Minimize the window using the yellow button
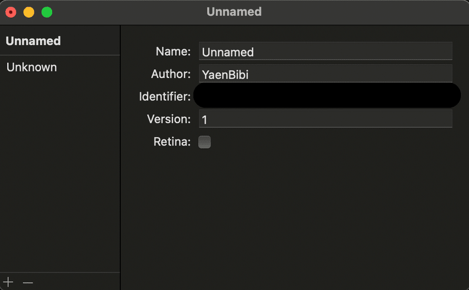 [29, 12]
